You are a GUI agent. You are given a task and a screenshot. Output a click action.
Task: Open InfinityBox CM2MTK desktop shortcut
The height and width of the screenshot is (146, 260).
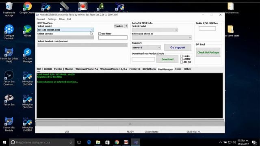(27, 78)
